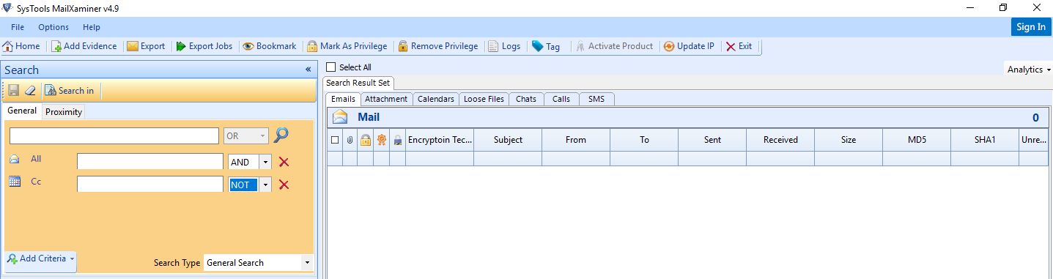Click the Encryptoin Tec... column header

coord(440,140)
